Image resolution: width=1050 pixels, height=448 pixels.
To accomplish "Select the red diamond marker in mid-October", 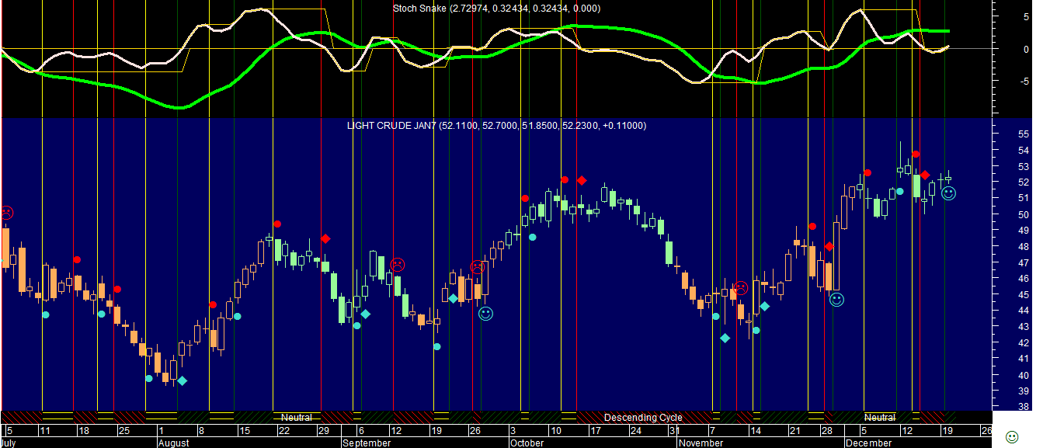I will coord(581,180).
